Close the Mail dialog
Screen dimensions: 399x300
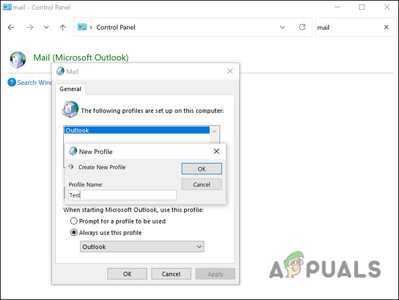(230, 71)
